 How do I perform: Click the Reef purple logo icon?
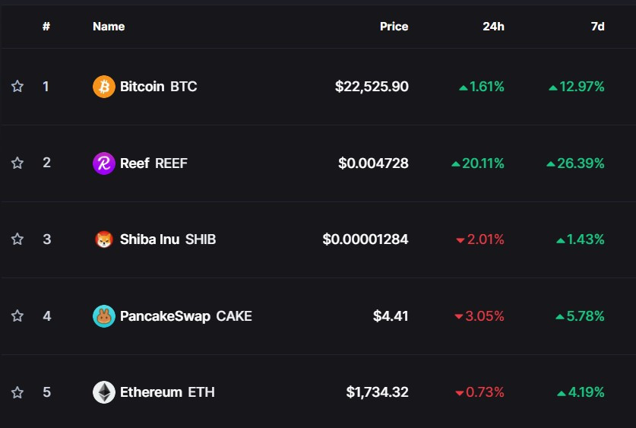coord(103,163)
